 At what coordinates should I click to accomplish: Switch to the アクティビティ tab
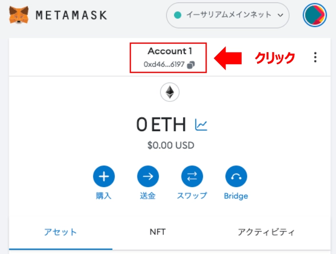click(266, 232)
